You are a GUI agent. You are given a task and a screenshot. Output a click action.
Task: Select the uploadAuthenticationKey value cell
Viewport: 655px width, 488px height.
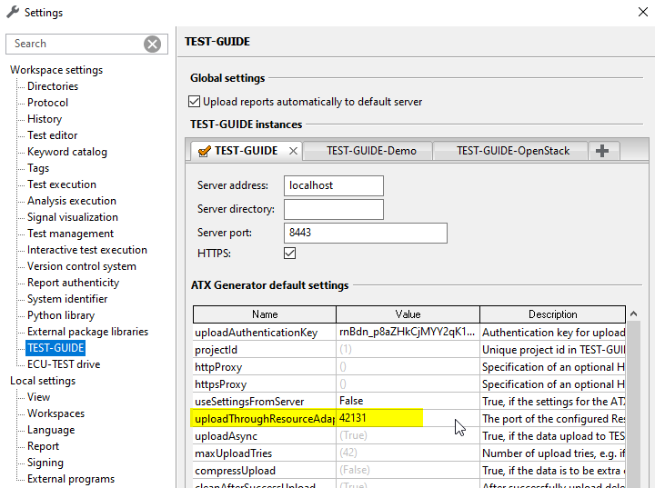click(408, 332)
